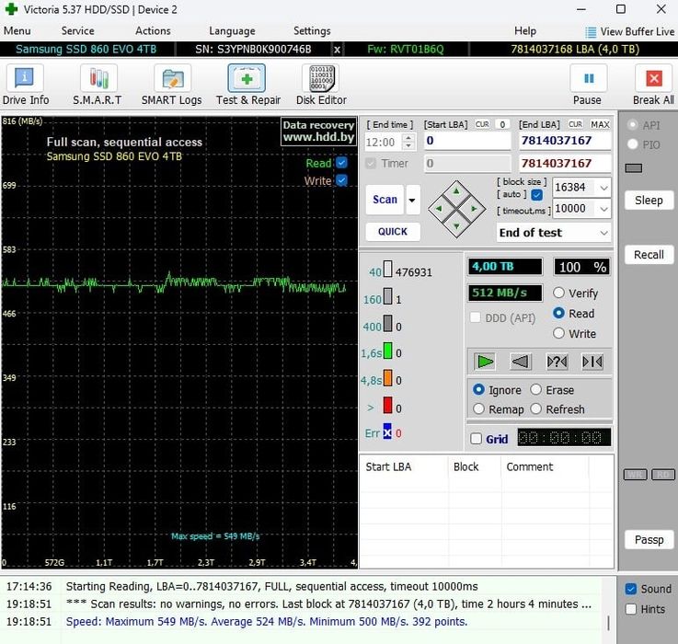Click the Passp button

point(649,539)
